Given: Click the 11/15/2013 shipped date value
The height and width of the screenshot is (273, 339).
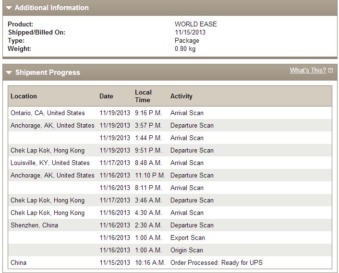Looking at the screenshot, I should click(190, 33).
